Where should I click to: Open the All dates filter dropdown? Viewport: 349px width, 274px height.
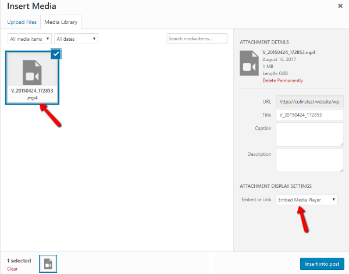point(76,39)
